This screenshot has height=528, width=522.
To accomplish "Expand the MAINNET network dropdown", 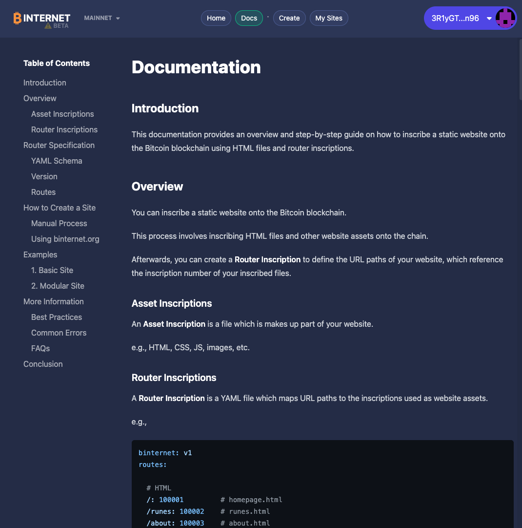I will tap(101, 18).
